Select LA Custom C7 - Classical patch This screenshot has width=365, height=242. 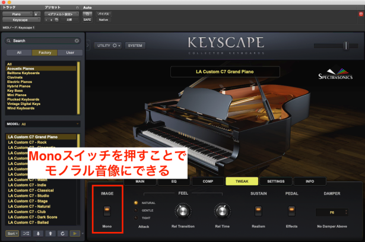[41, 190]
